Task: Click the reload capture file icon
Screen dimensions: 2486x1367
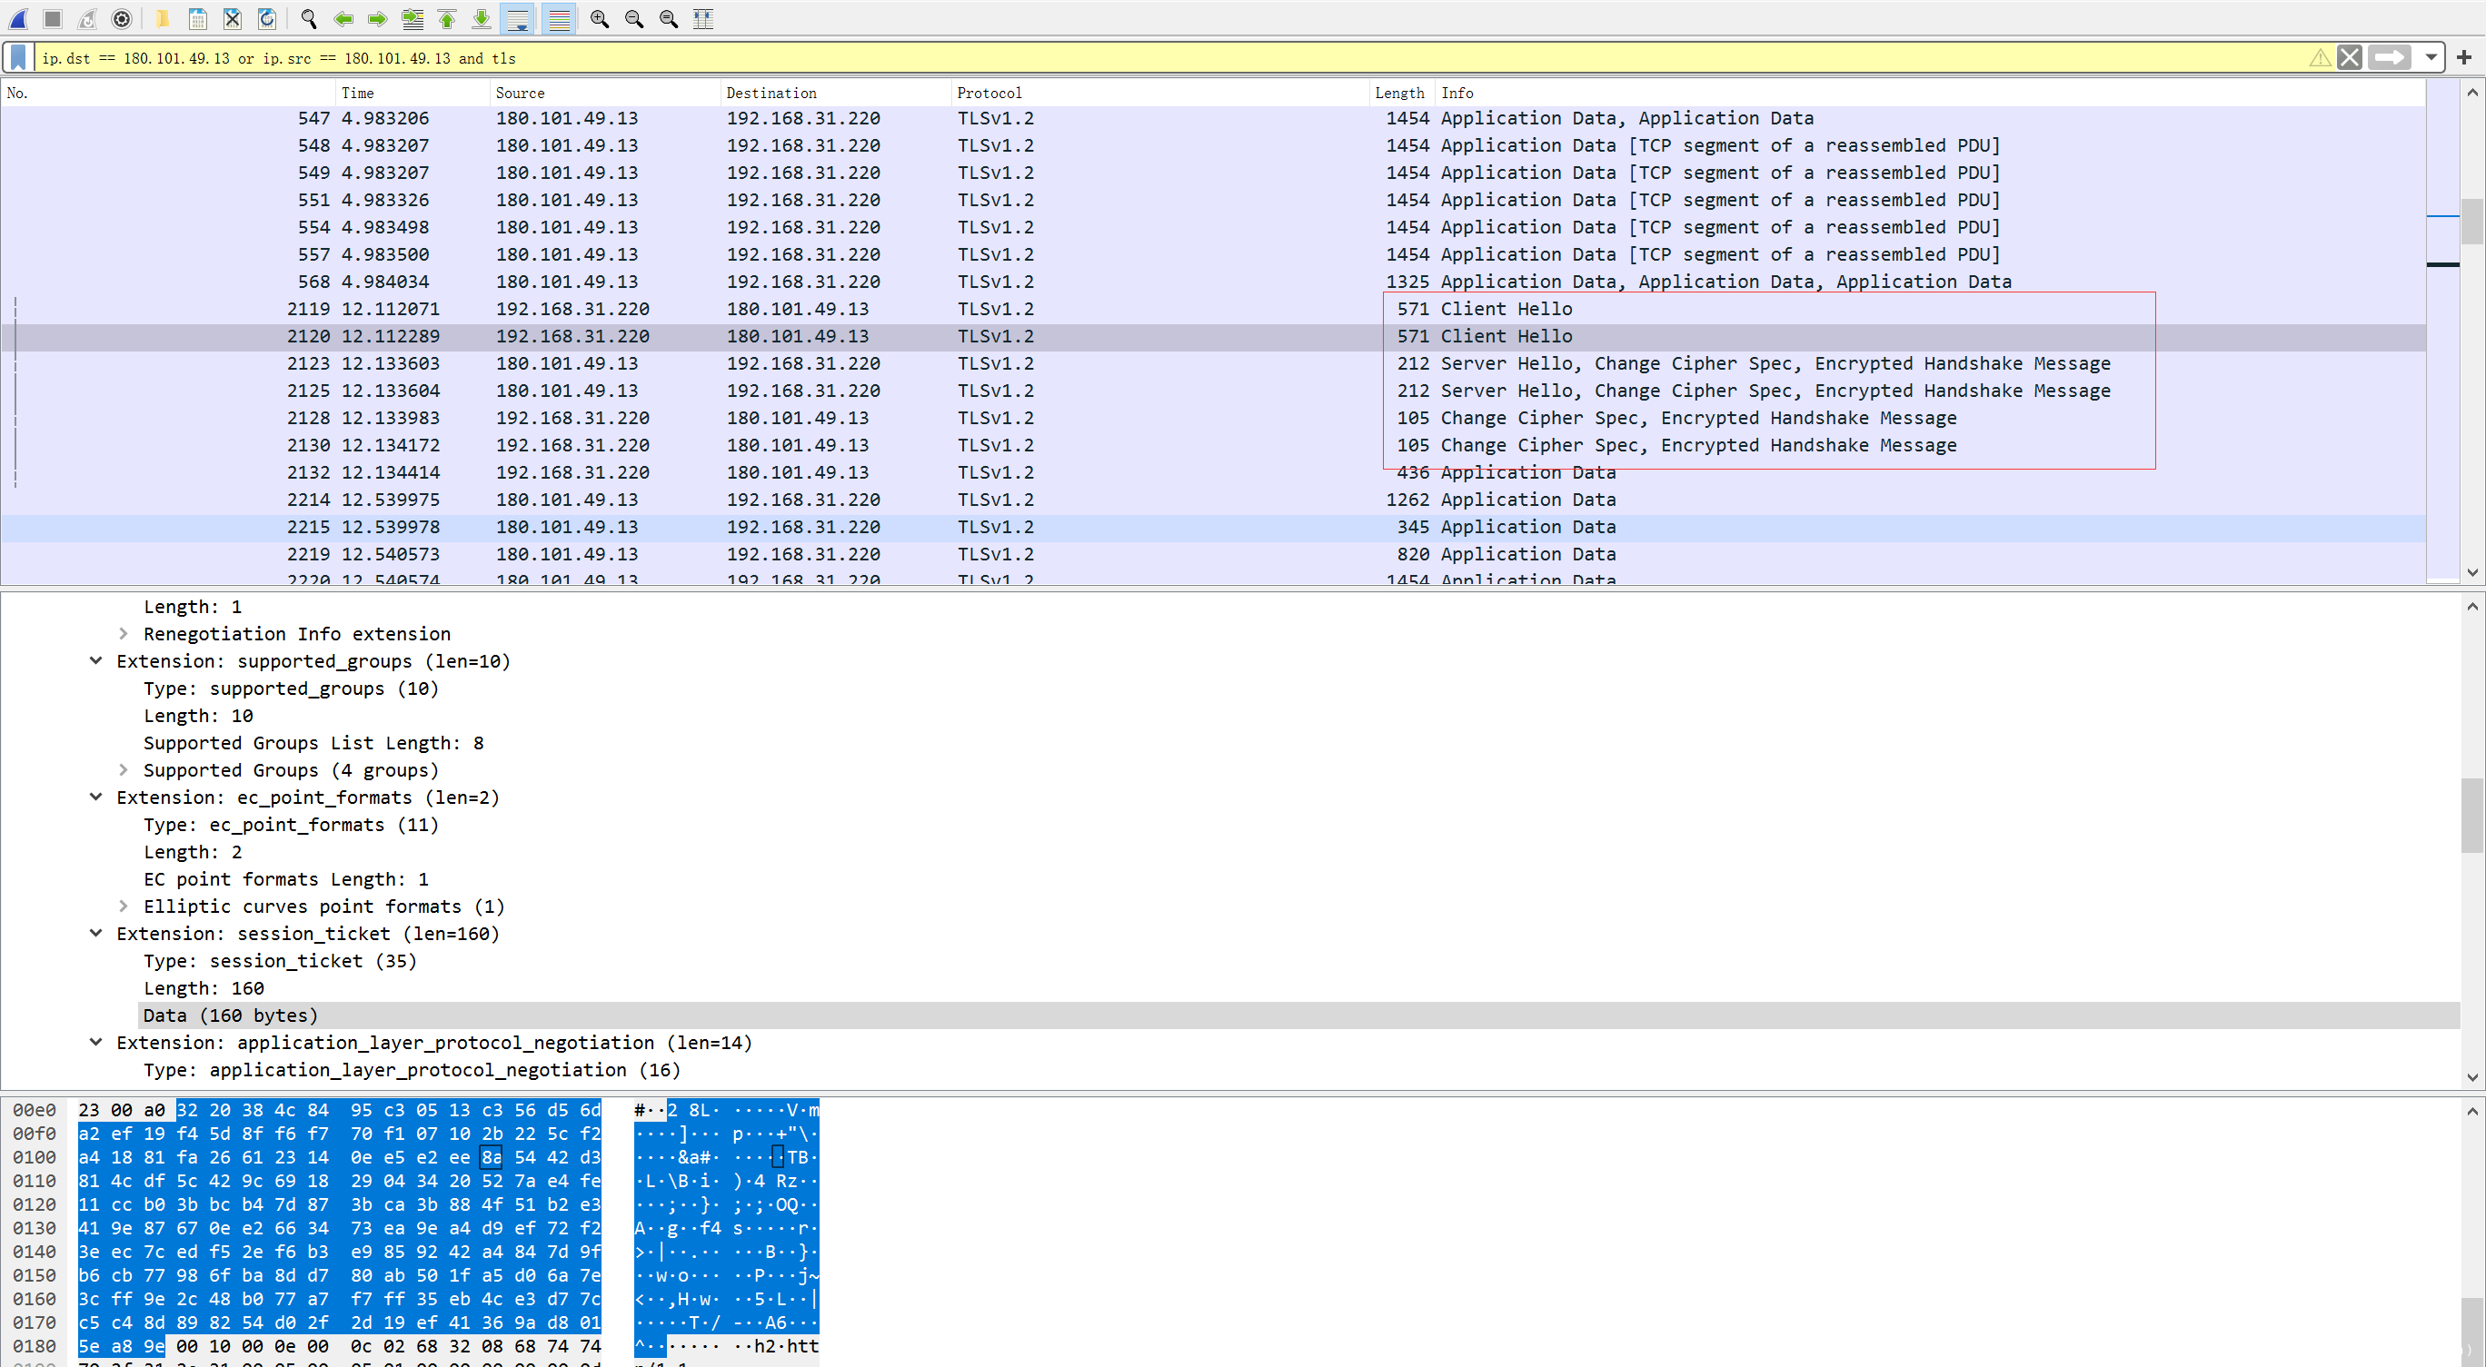Action: [267, 18]
